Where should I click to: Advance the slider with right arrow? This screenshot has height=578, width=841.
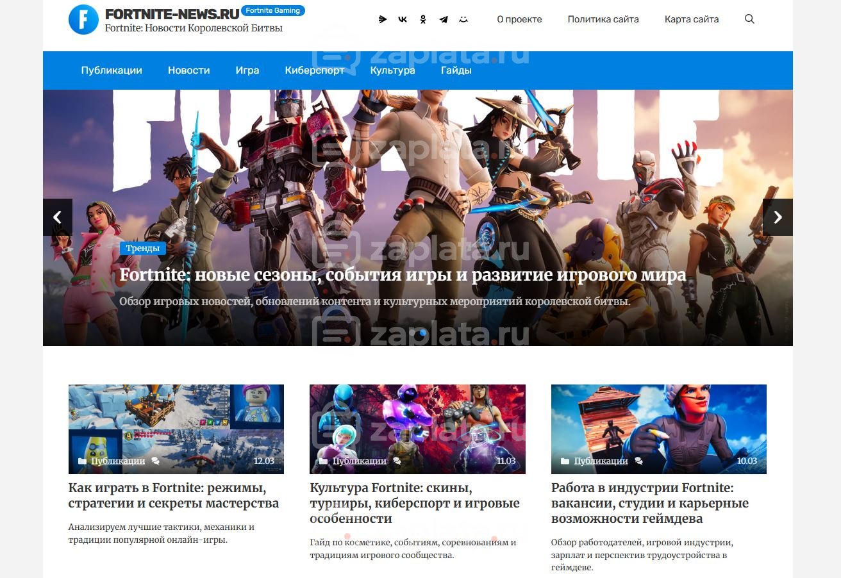[778, 217]
